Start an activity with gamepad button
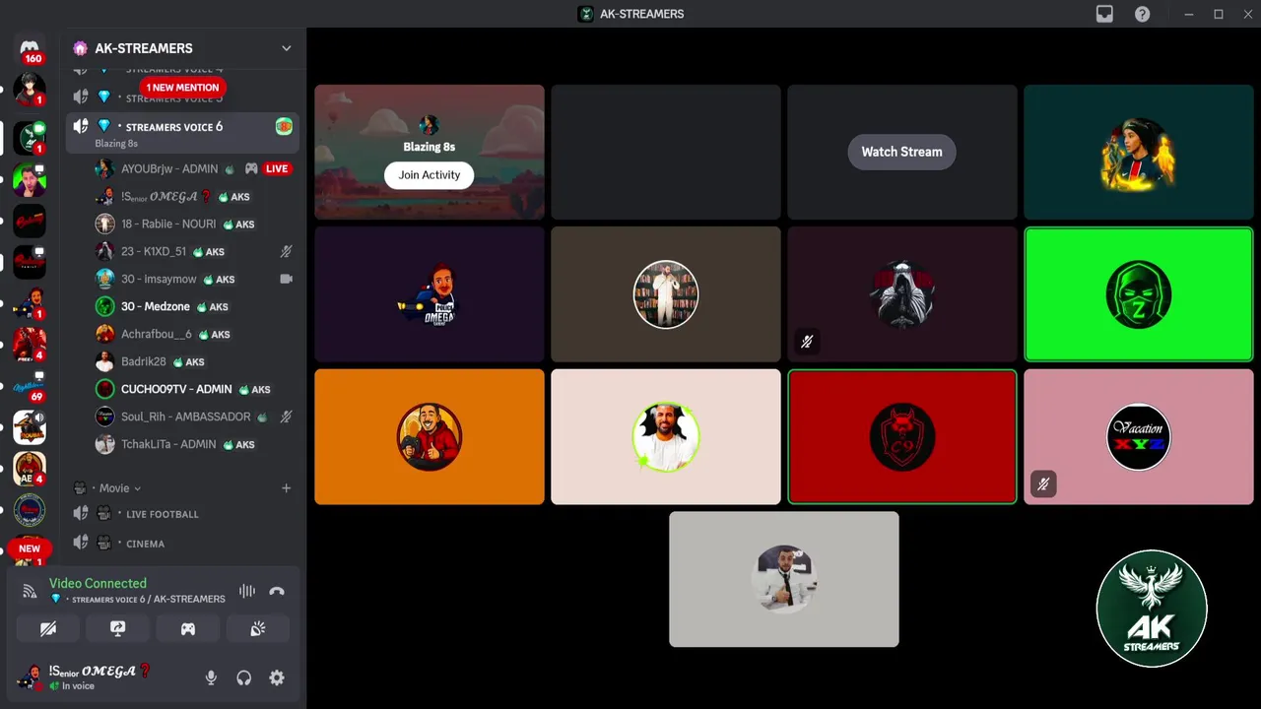The image size is (1261, 709). tap(187, 628)
